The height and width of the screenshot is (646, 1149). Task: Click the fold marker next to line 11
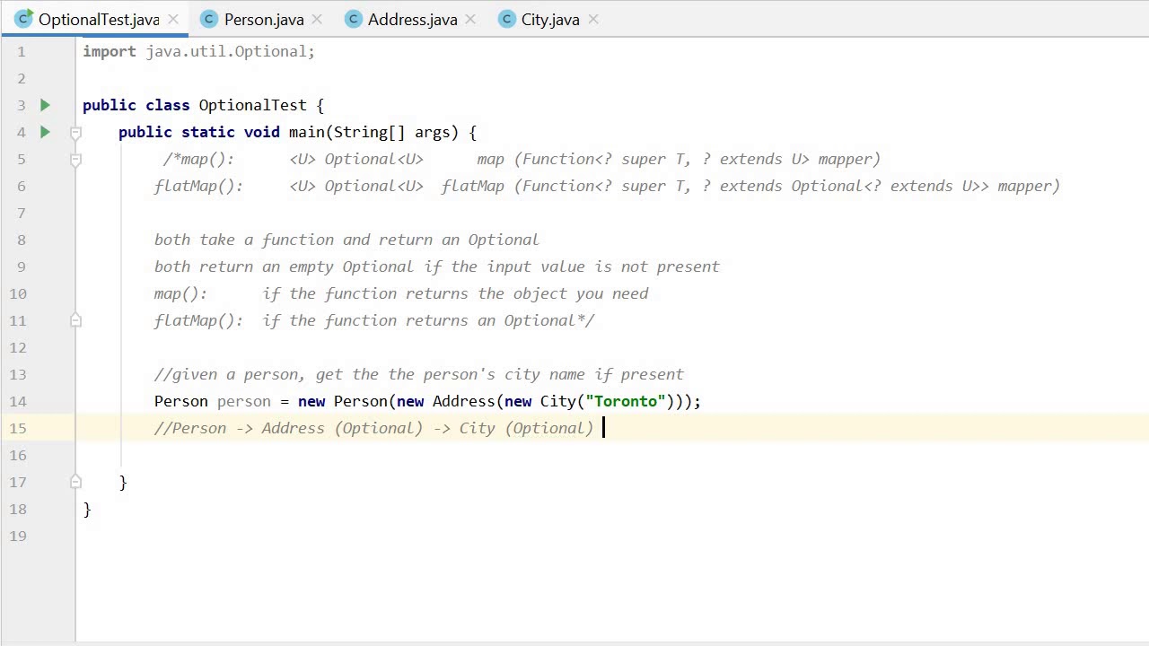[75, 320]
